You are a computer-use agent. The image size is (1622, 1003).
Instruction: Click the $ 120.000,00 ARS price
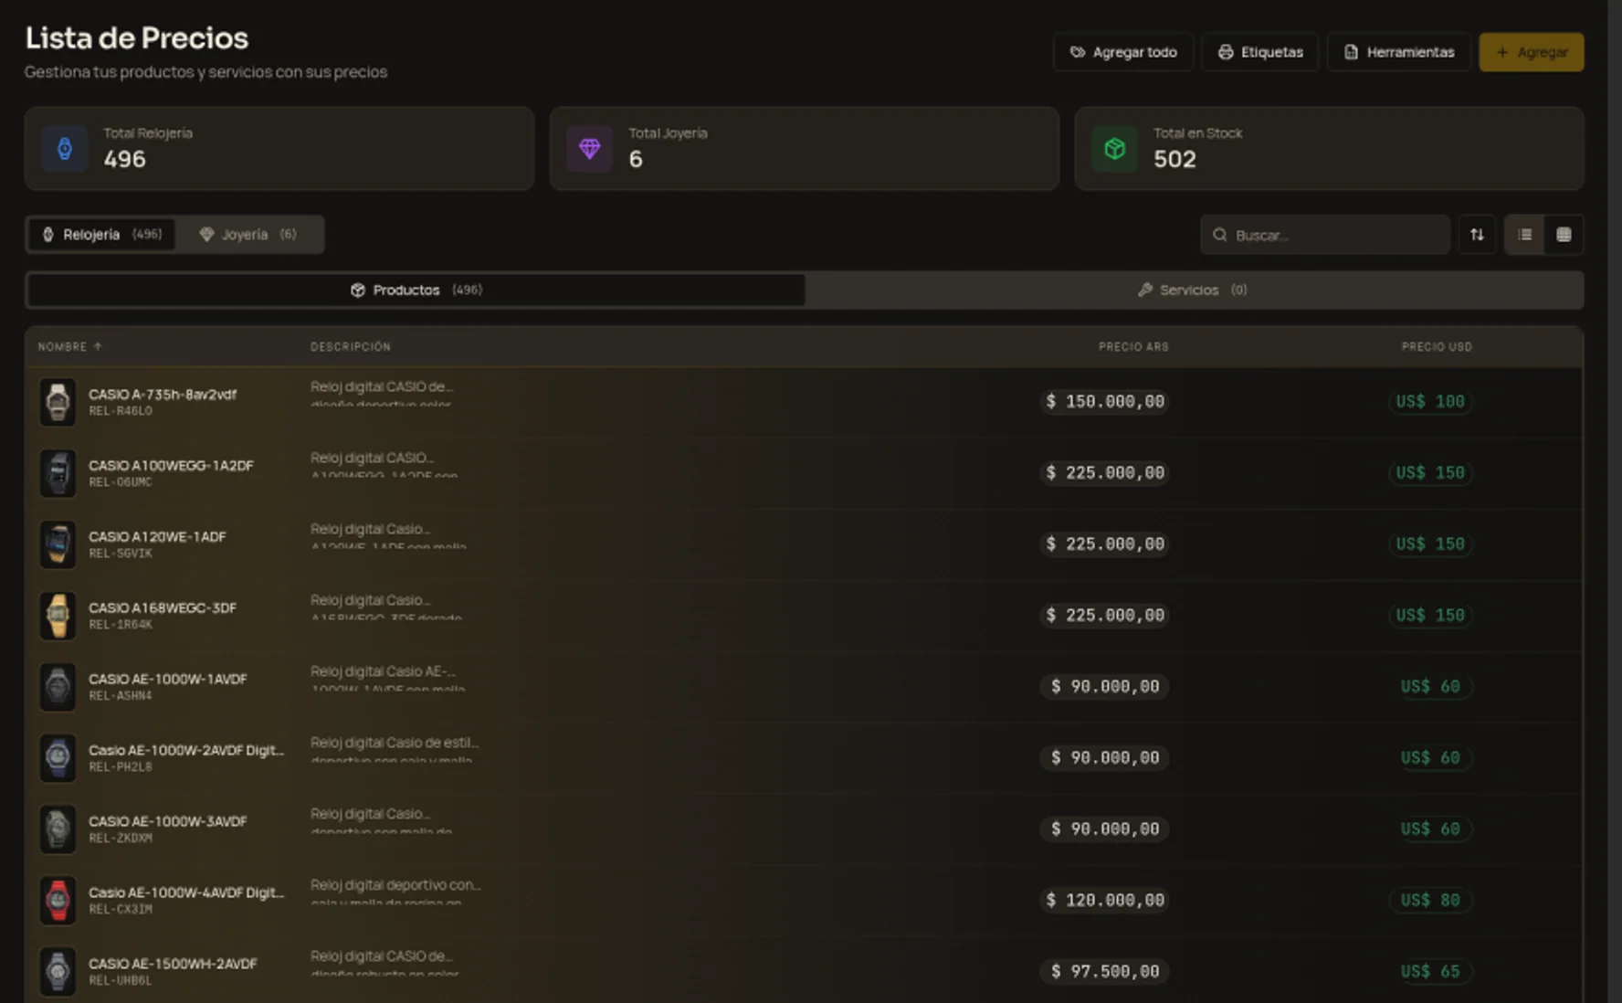tap(1105, 901)
